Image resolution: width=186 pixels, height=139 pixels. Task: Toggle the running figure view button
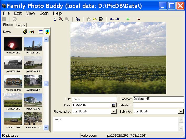pos(47,32)
